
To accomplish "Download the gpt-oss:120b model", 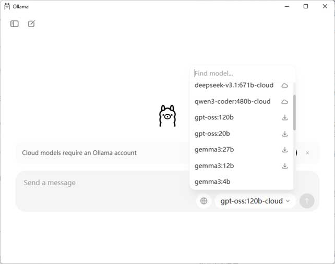I will [284, 117].
